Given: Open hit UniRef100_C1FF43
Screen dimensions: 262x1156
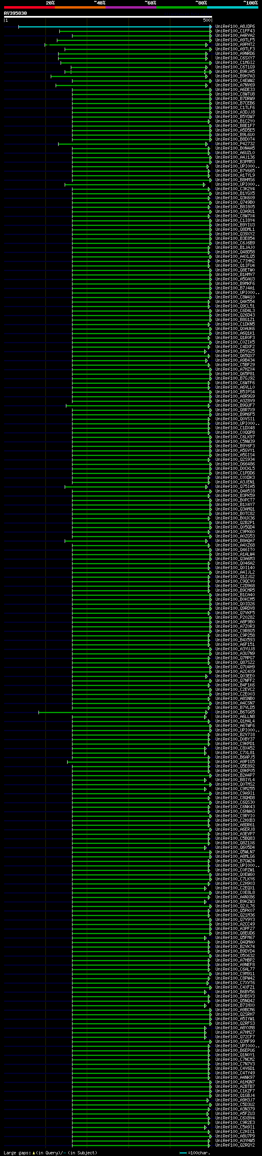Looking at the screenshot, I should (x=235, y=31).
